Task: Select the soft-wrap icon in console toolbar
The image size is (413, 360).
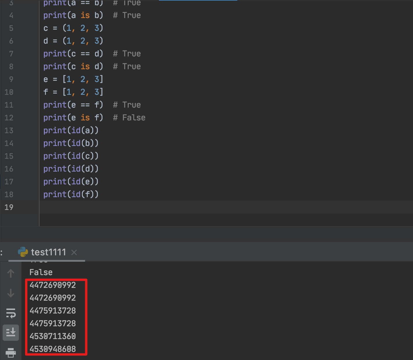Action: (11, 314)
